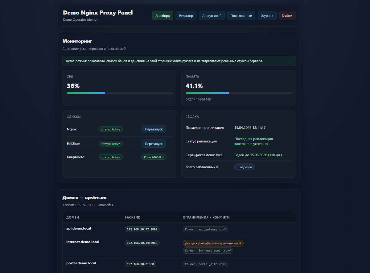Click the BACKEND column header
The image size is (370, 273).
coord(132,217)
